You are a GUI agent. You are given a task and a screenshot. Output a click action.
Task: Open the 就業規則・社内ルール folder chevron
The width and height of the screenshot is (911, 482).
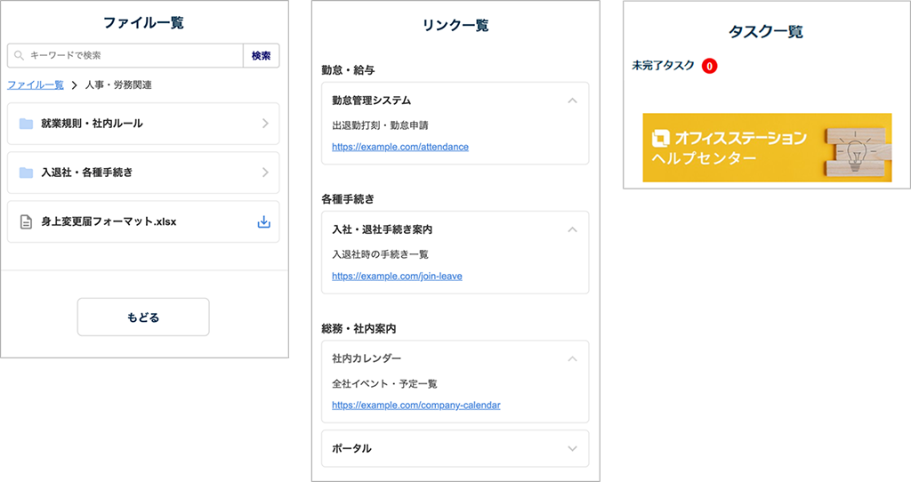(x=265, y=124)
